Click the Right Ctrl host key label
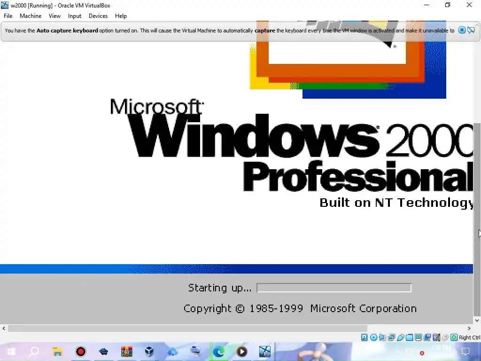481x361 pixels. 470,337
